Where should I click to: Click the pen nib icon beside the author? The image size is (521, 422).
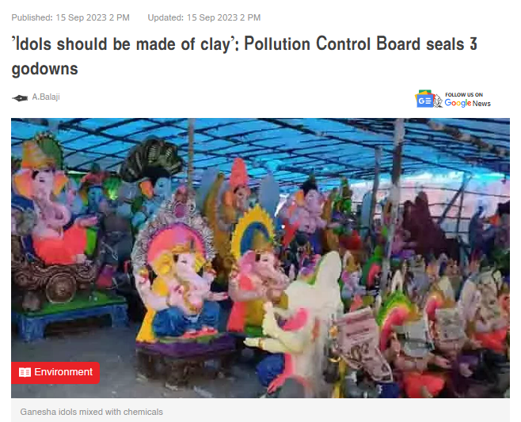coord(20,98)
